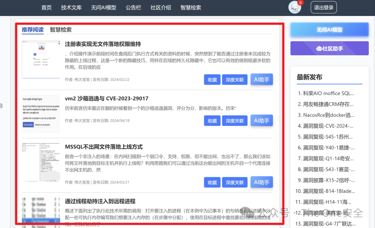This screenshot has width=375, height=228.
Task: Open 社区介绍 navigation item
Action: click(x=161, y=7)
